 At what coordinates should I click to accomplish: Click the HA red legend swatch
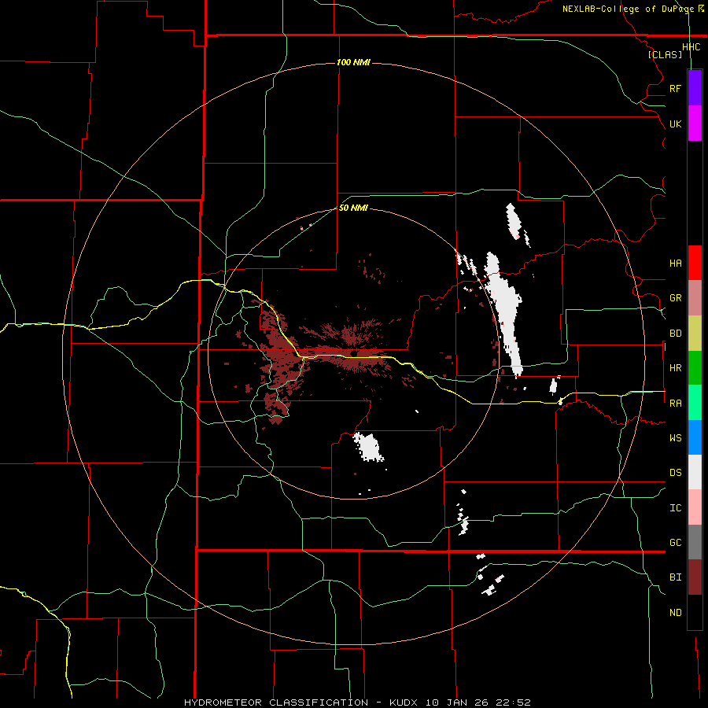tap(695, 263)
